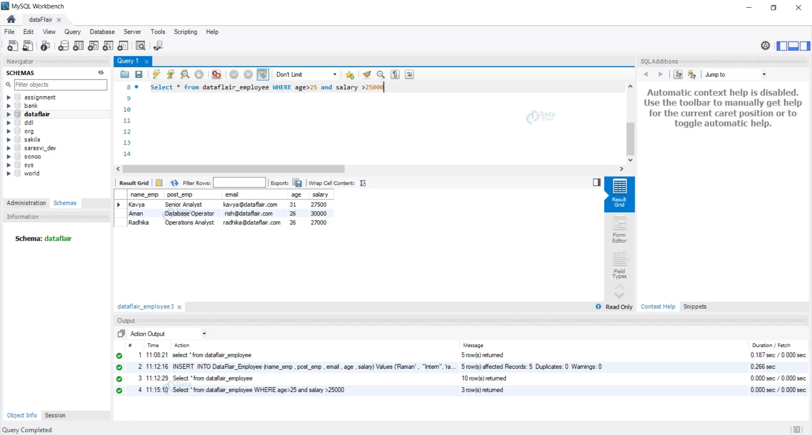This screenshot has width=812, height=435.
Task: Select the Kavya row in results
Action: [x=224, y=204]
